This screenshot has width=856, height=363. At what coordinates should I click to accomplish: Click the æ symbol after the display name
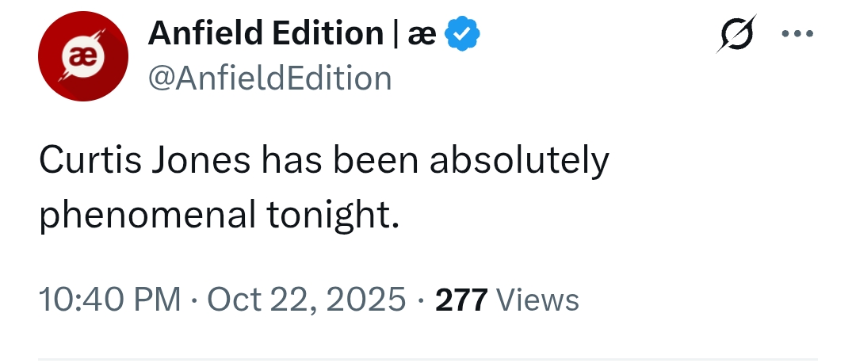[422, 35]
